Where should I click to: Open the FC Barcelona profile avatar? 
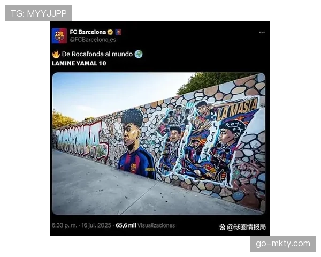[x=59, y=36]
